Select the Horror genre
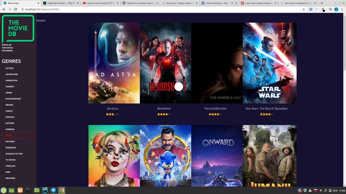This screenshot has width=346, height=194. pyautogui.click(x=10, y=129)
